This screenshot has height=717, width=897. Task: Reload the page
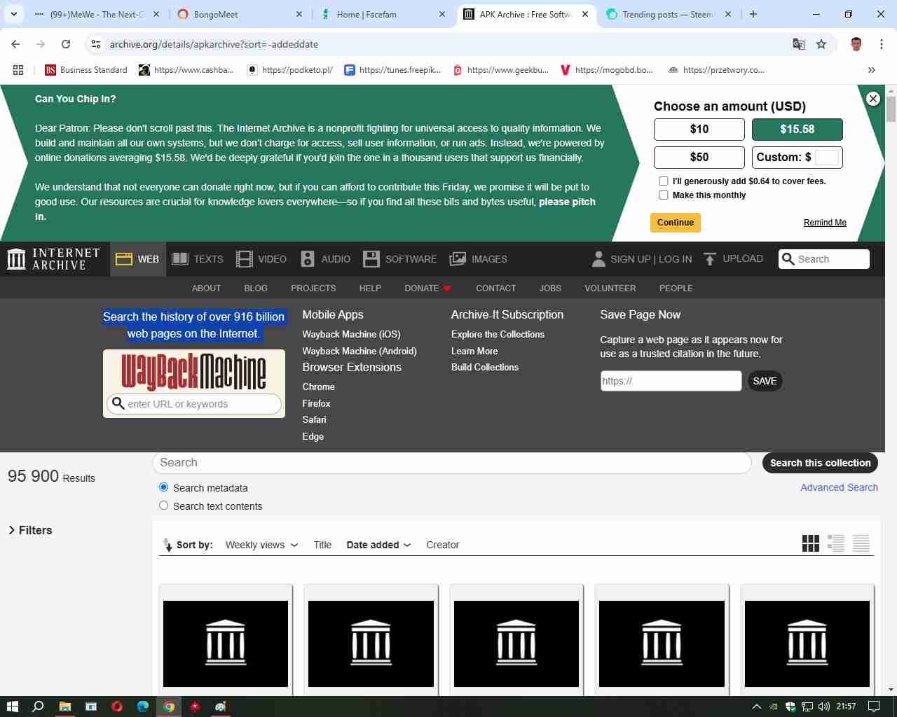(66, 44)
